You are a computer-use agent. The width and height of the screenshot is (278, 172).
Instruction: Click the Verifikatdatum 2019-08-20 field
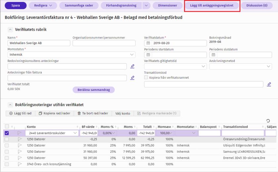[x=175, y=43]
